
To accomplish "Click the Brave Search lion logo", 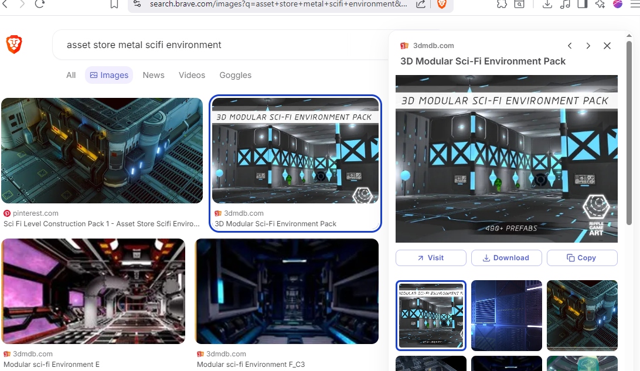I will click(14, 45).
